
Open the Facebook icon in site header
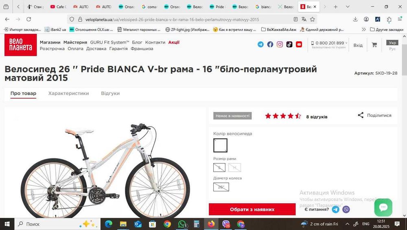pyautogui.click(x=270, y=44)
